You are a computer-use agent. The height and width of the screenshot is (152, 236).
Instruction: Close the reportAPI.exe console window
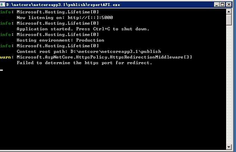(228, 4)
